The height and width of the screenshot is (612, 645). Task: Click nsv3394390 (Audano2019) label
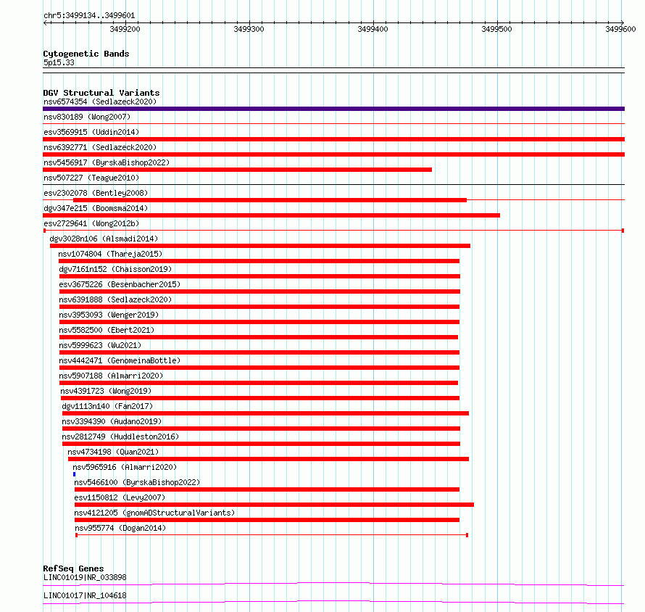112,421
